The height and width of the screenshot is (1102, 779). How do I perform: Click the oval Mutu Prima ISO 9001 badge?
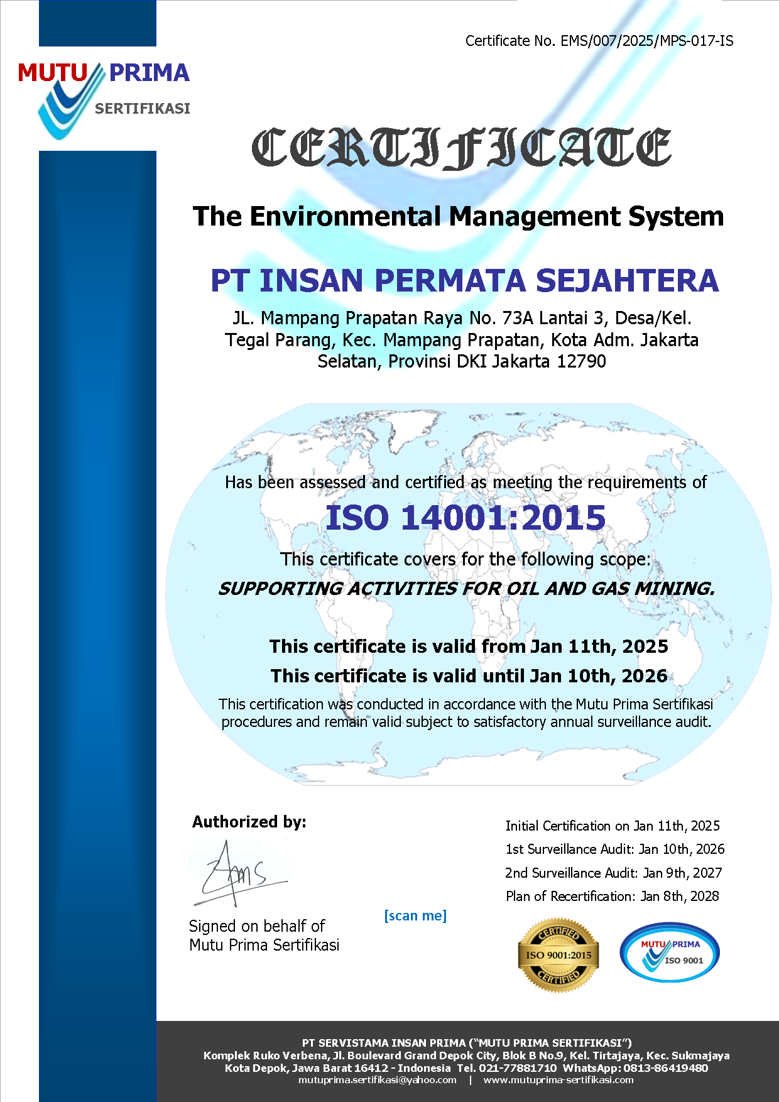670,953
